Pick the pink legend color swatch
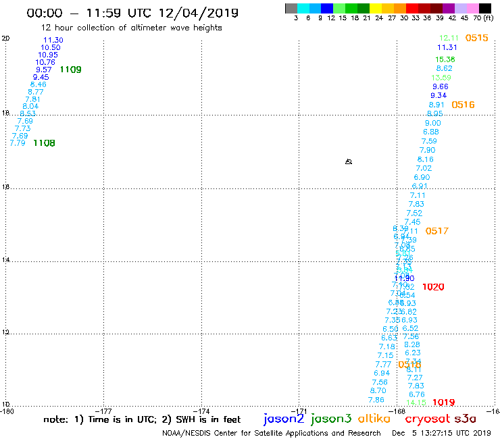The width and height of the screenshot is (500, 439). click(472, 8)
